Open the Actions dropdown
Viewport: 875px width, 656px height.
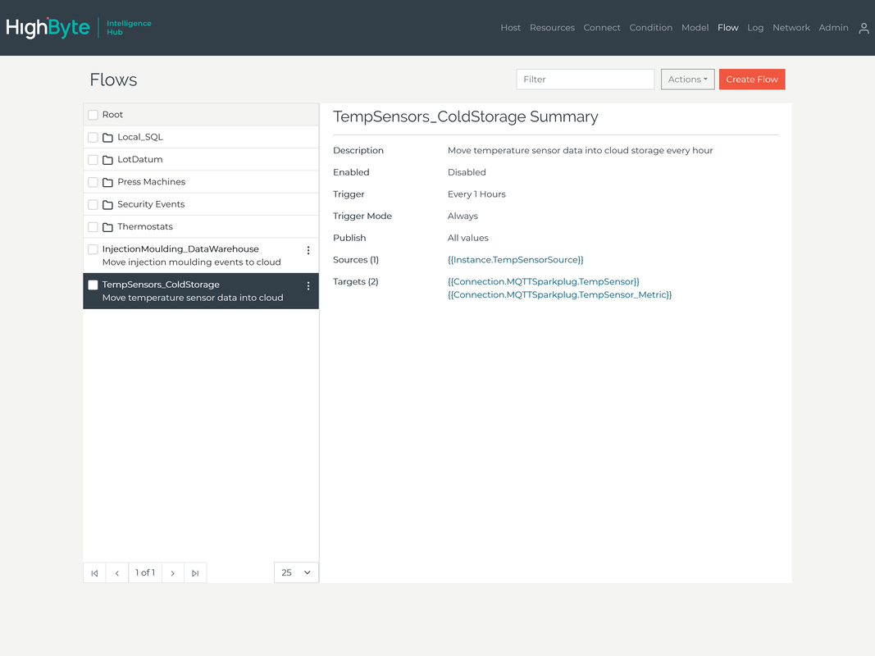(x=687, y=79)
